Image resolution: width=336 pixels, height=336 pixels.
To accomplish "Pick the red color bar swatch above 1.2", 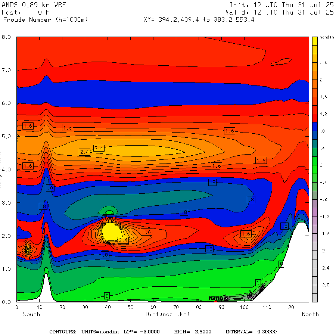I will [315, 109].
